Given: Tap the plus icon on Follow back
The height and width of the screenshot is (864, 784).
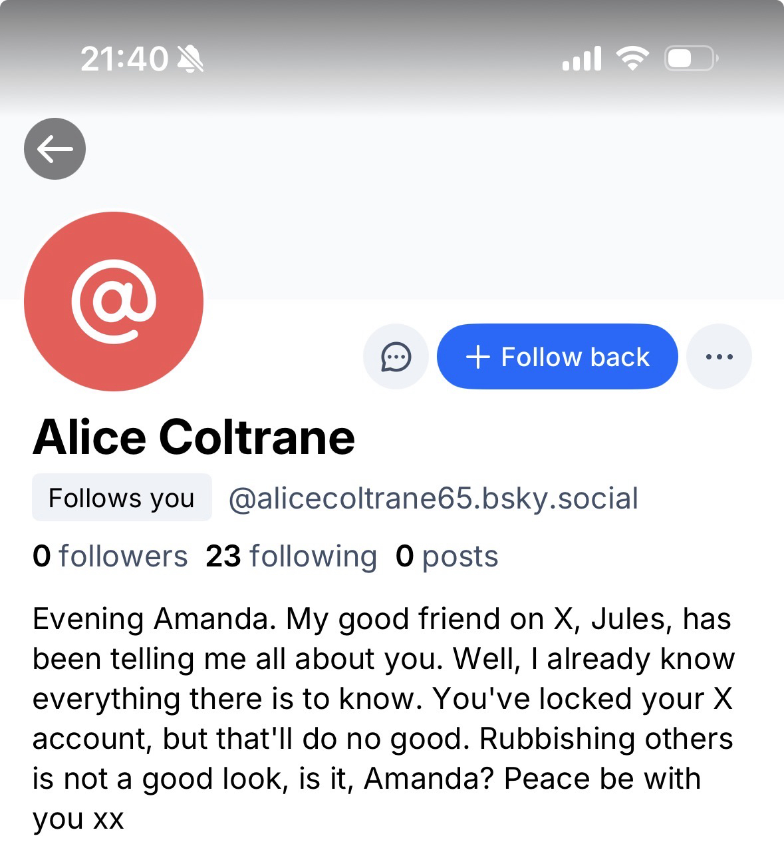Looking at the screenshot, I should click(477, 357).
